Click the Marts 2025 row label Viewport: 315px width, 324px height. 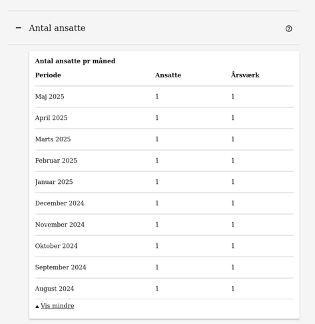tap(53, 139)
